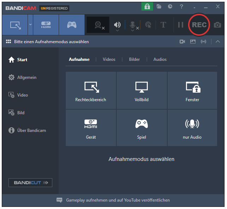Click the BANDICAM logo
Image resolution: width=227 pixels, height=209 pixels.
[21, 8]
